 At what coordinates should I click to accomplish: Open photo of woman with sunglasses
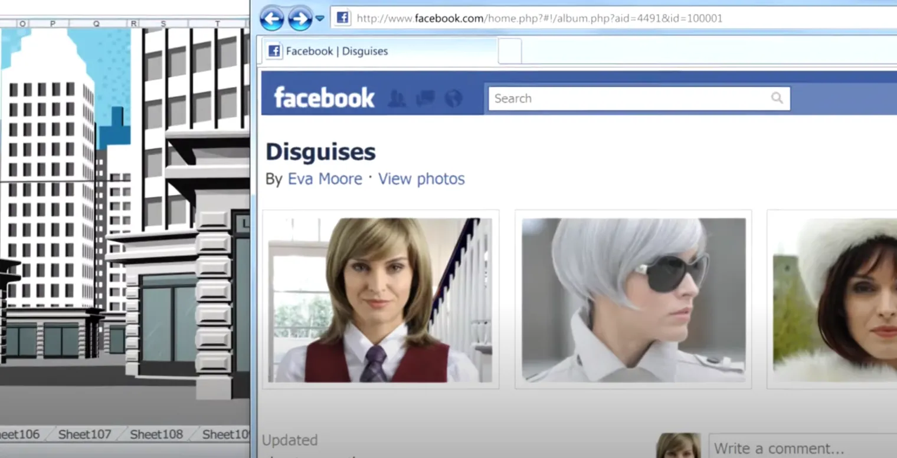tap(633, 299)
